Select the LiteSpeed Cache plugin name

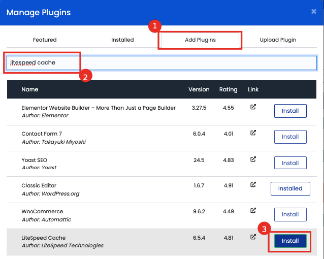[x=43, y=238]
